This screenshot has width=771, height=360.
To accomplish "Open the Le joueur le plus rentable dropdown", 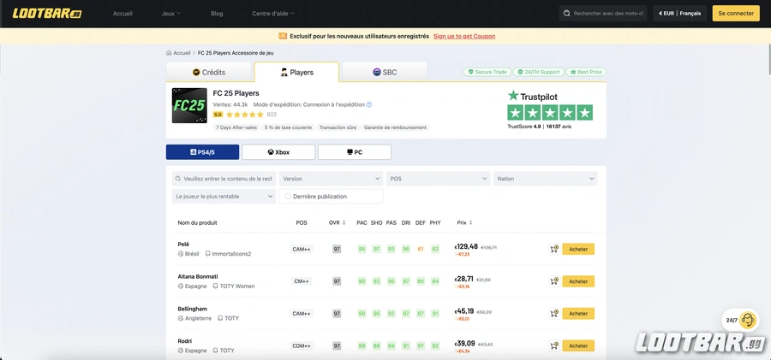I will point(224,197).
